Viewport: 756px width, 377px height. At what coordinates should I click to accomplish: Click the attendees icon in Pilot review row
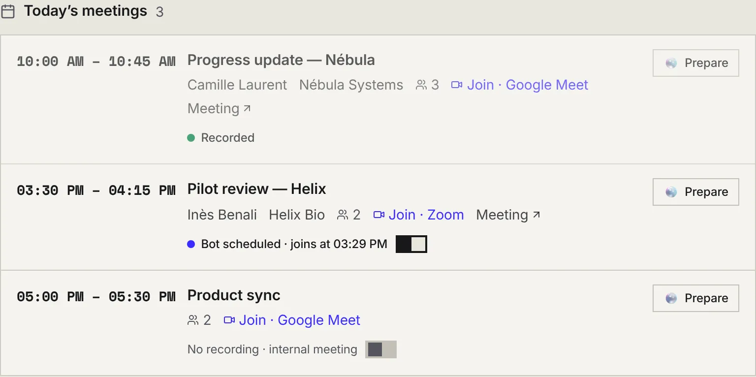click(x=343, y=215)
